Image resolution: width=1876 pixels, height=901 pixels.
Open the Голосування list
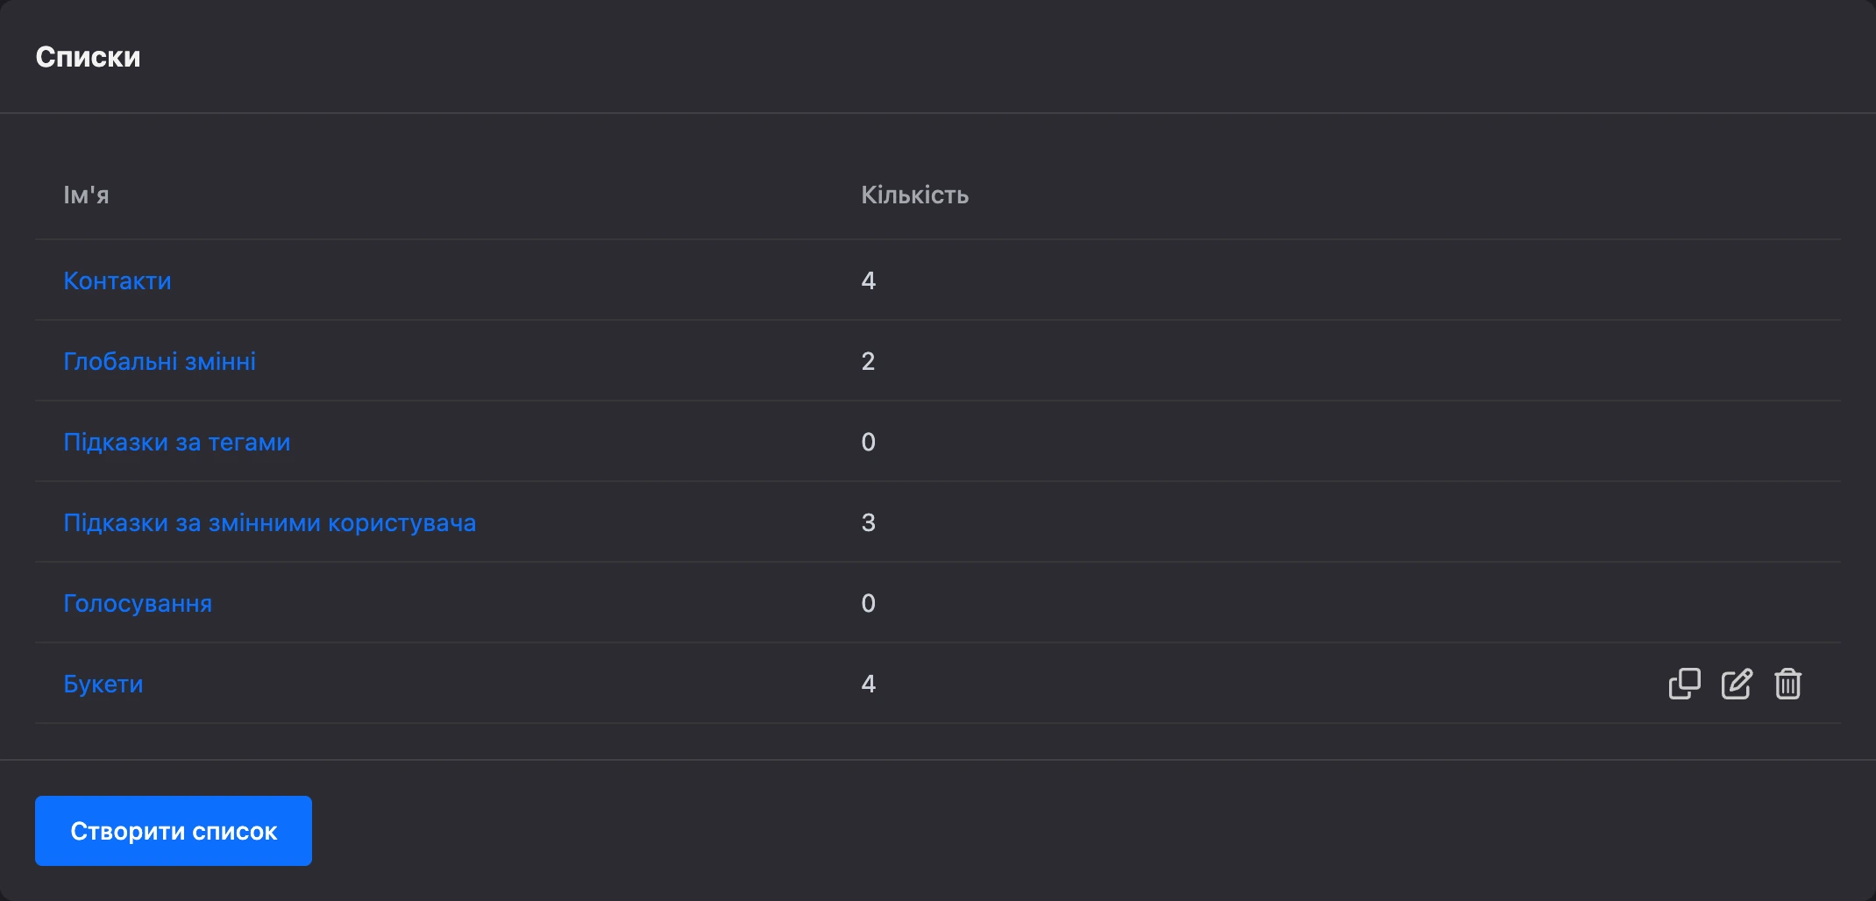138,603
